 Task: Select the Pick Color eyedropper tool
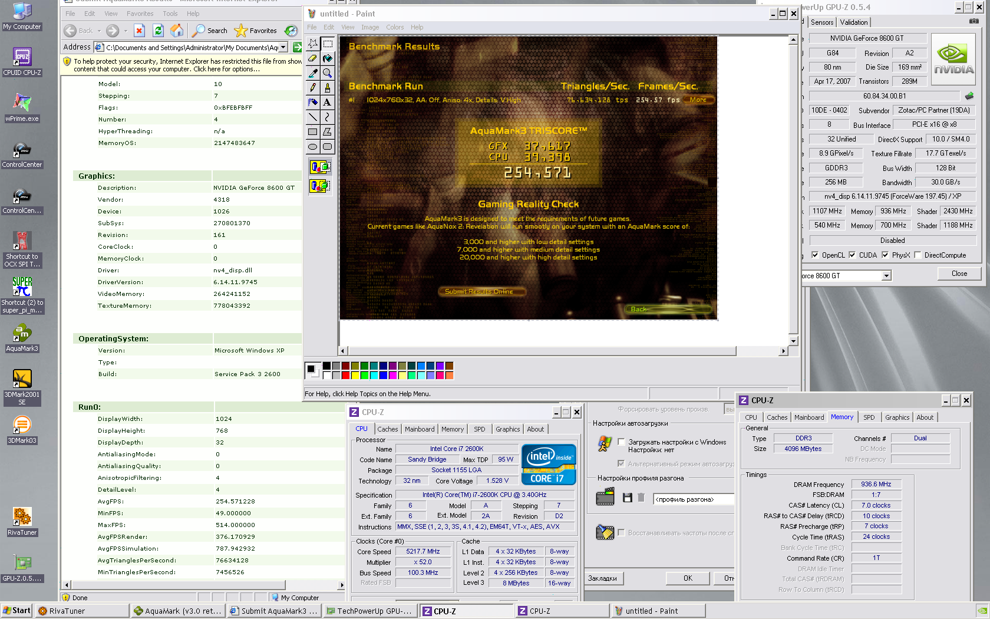click(313, 73)
